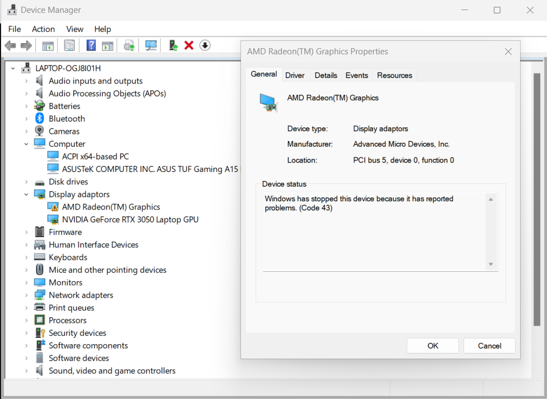
Task: Minimize the Device Manager window
Action: [464, 10]
